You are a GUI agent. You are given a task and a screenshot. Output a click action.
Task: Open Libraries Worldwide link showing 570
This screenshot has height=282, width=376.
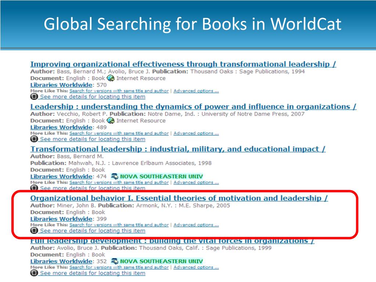(x=61, y=85)
